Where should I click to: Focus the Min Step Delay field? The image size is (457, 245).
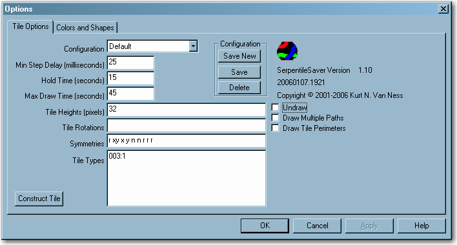tap(130, 63)
